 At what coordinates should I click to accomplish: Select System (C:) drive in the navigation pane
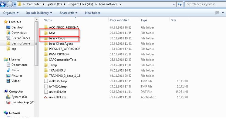(19, 97)
